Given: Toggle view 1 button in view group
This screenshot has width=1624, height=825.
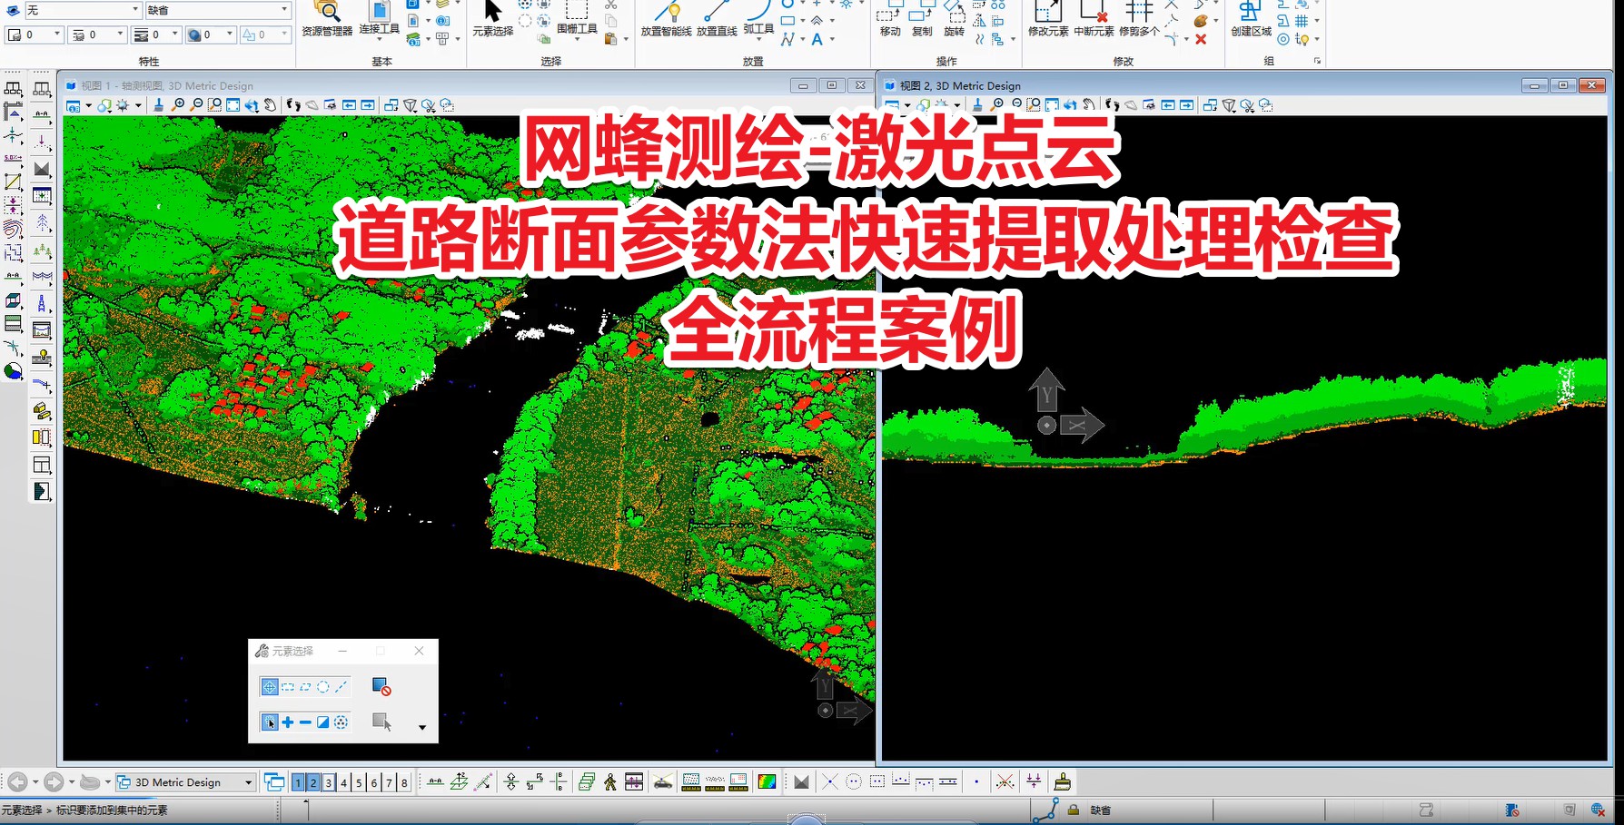Looking at the screenshot, I should tap(298, 782).
